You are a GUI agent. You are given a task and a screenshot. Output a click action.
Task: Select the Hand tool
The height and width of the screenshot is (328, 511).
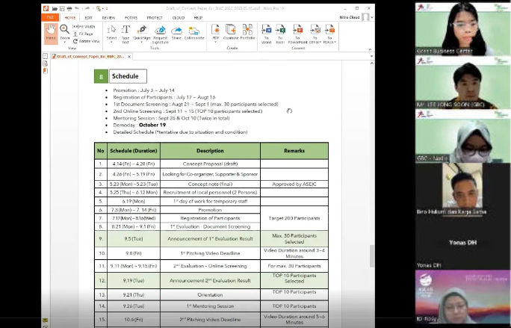pos(51,32)
